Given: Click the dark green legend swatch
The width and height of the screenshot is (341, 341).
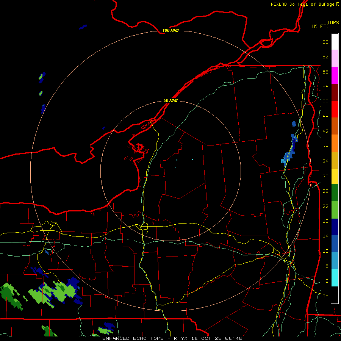Looking at the screenshot, I should [335, 193].
